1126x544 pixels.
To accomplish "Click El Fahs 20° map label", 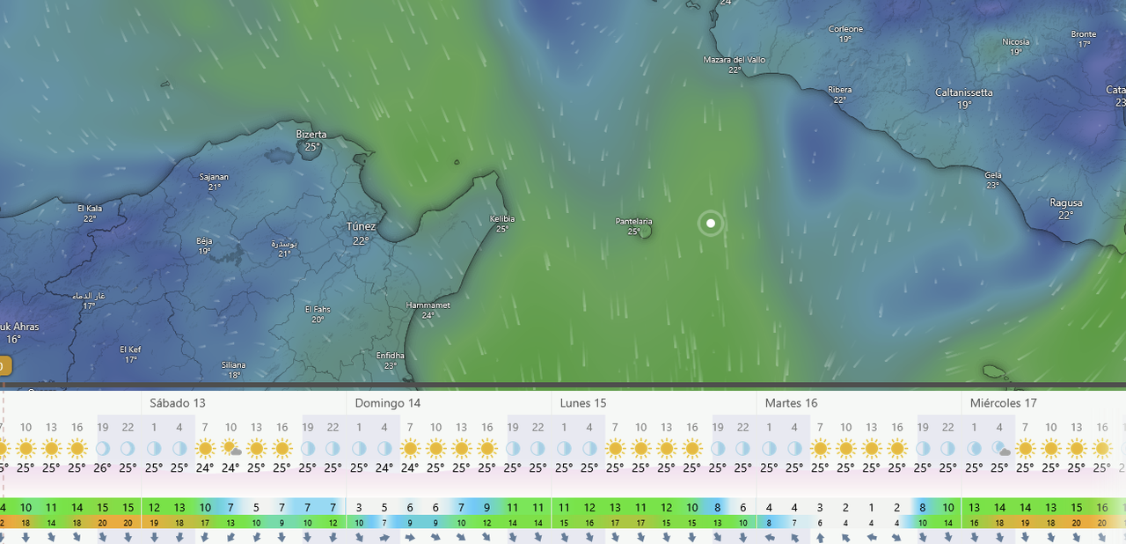I will click(318, 314).
